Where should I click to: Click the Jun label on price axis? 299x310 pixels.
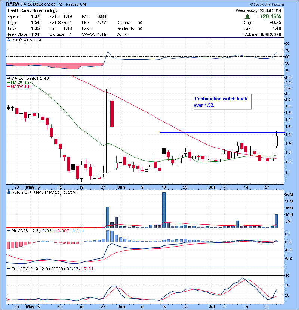pyautogui.click(x=121, y=187)
